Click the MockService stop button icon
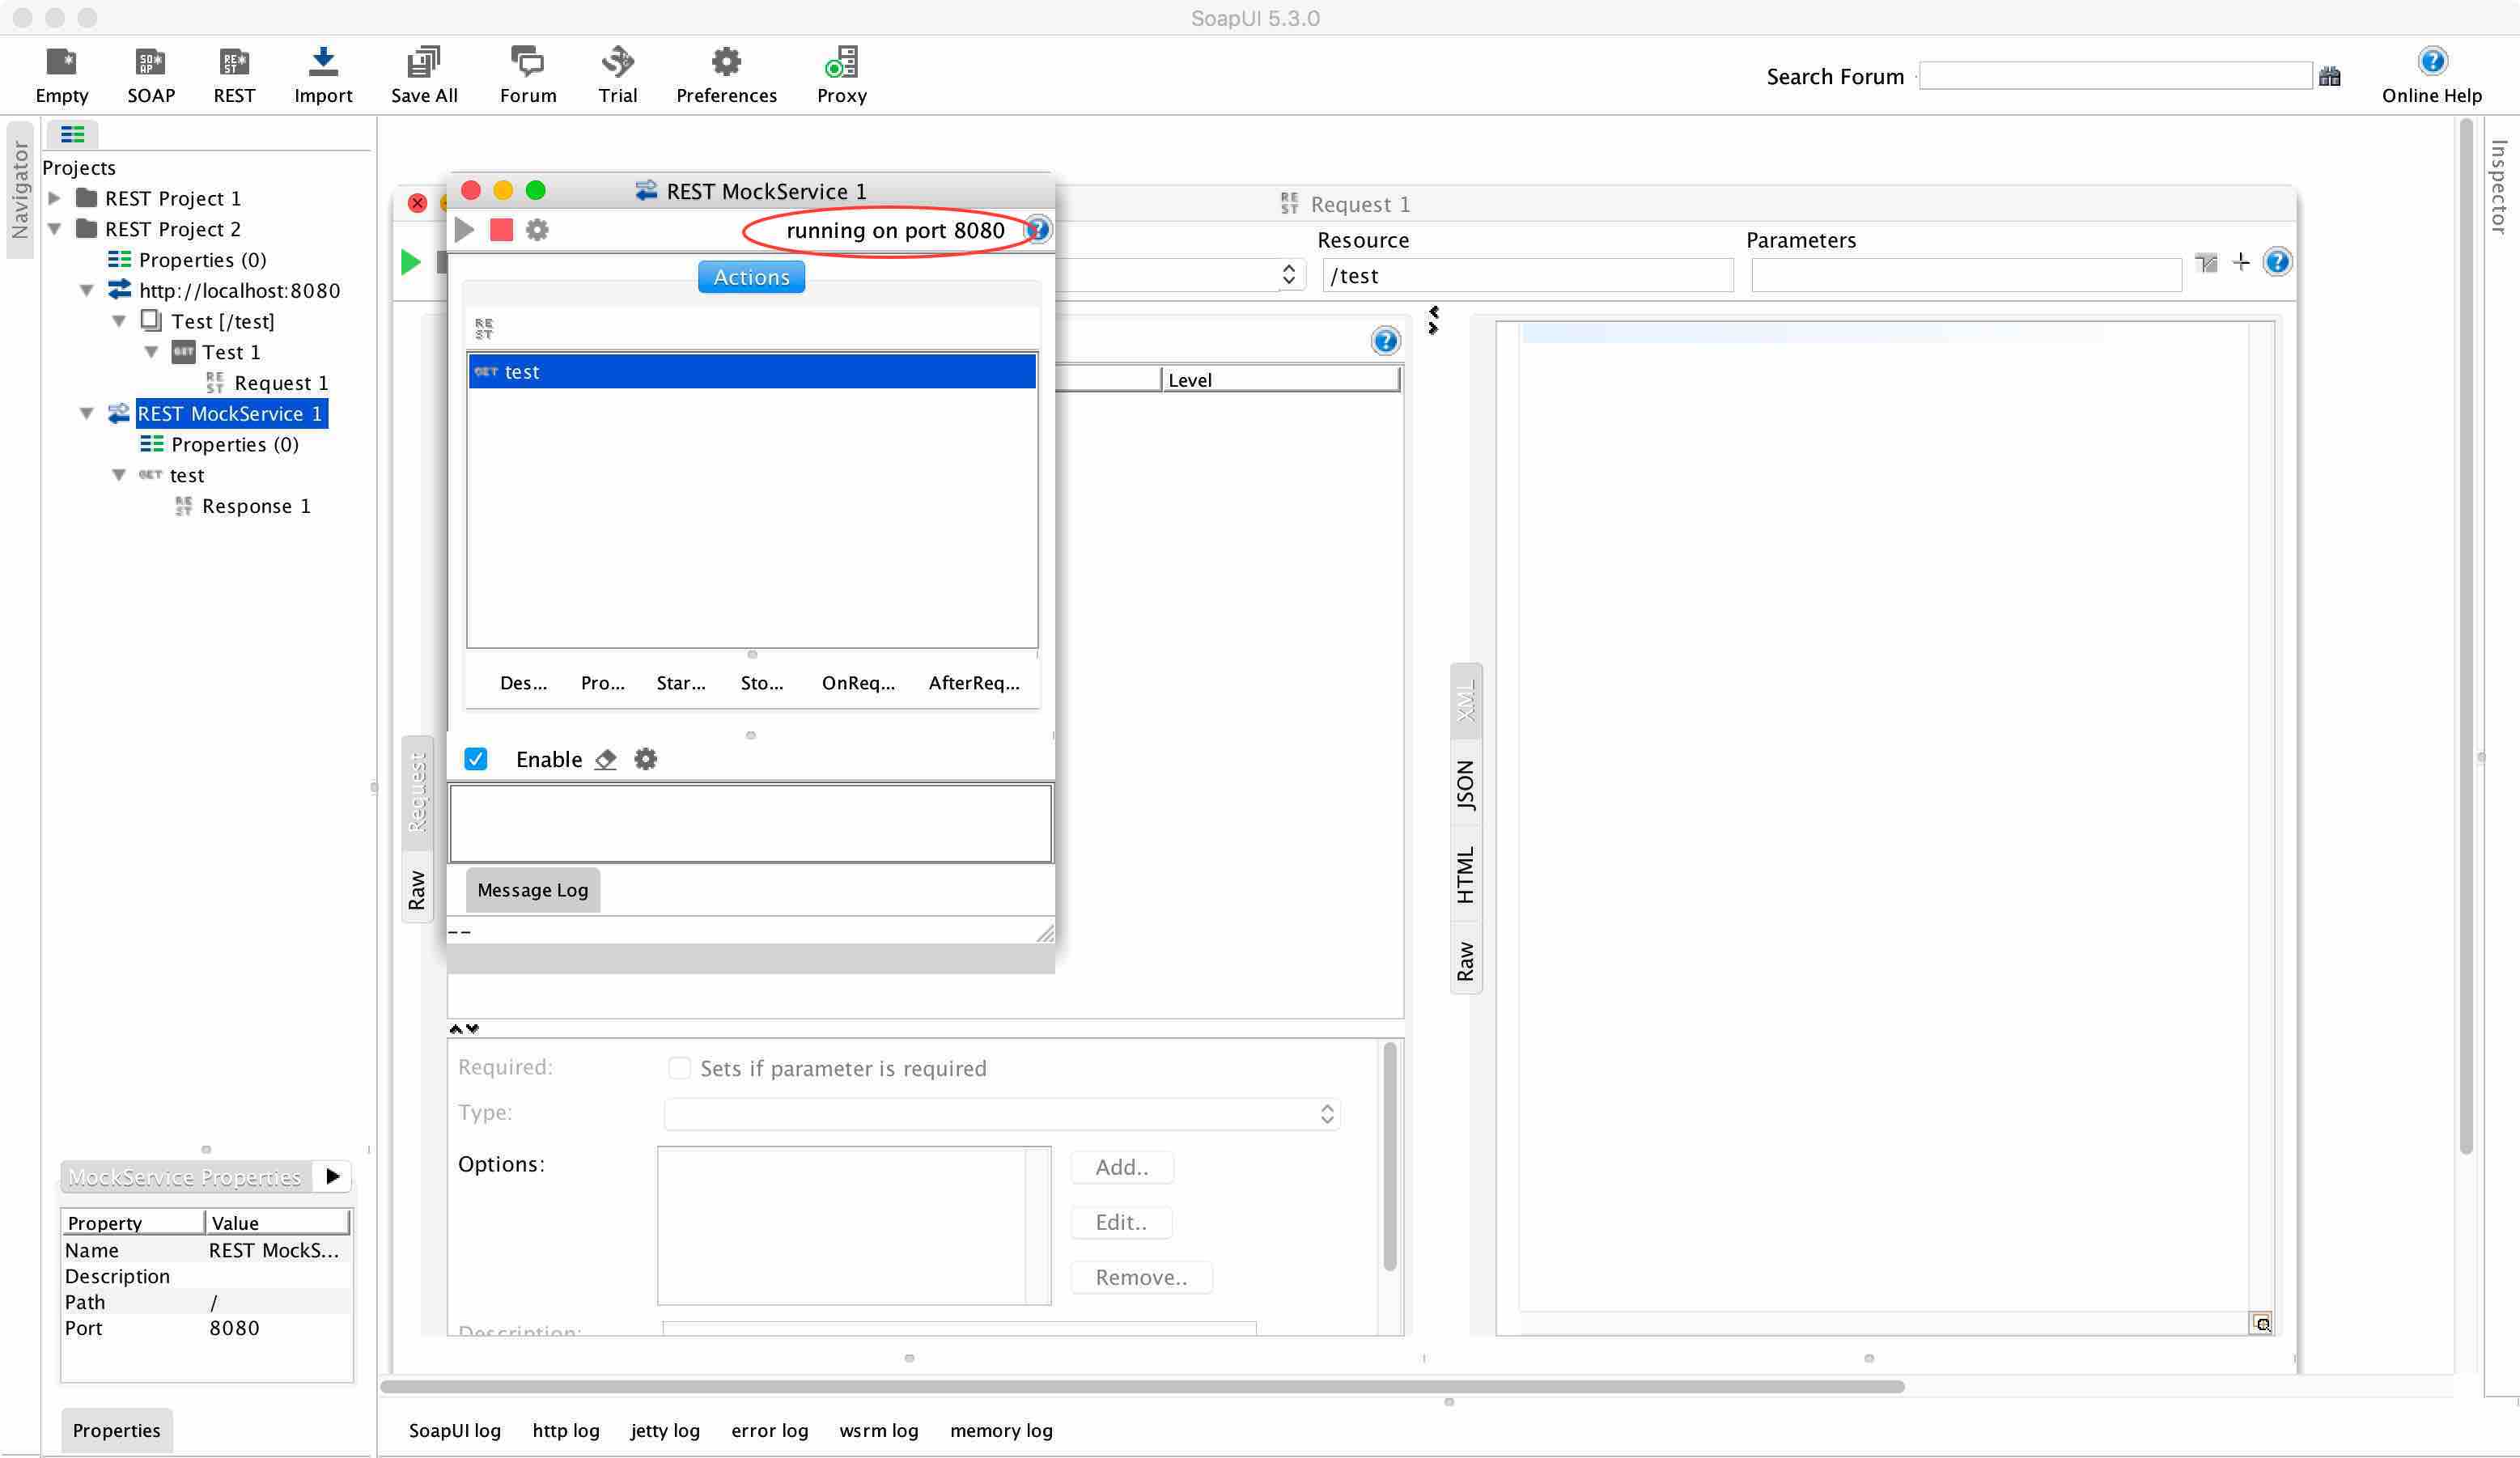This screenshot has width=2520, height=1458. pyautogui.click(x=502, y=229)
